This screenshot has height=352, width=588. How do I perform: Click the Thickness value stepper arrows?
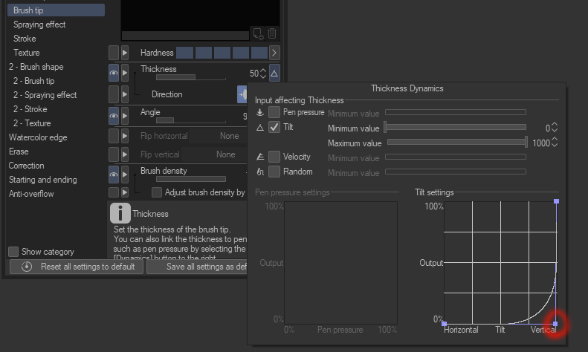click(263, 73)
